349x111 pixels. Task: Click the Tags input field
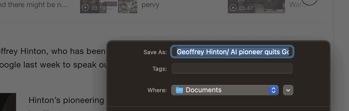click(232, 69)
